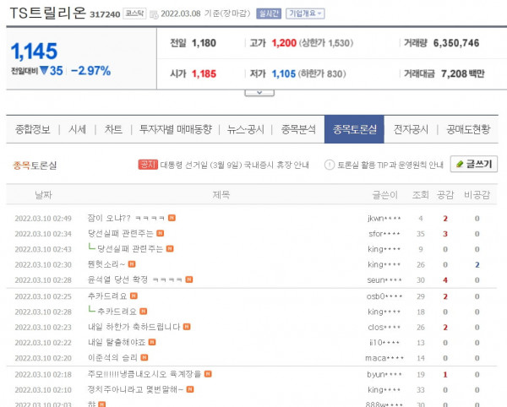This screenshot has height=407, width=507.
Task: Click the 비공감 column header
Action: click(x=477, y=195)
